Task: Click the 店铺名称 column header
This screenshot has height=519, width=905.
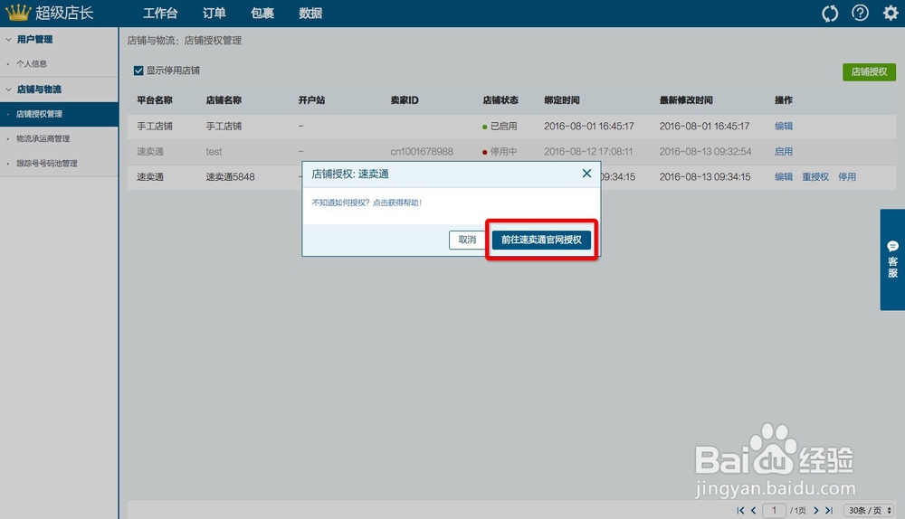Action: (x=224, y=99)
